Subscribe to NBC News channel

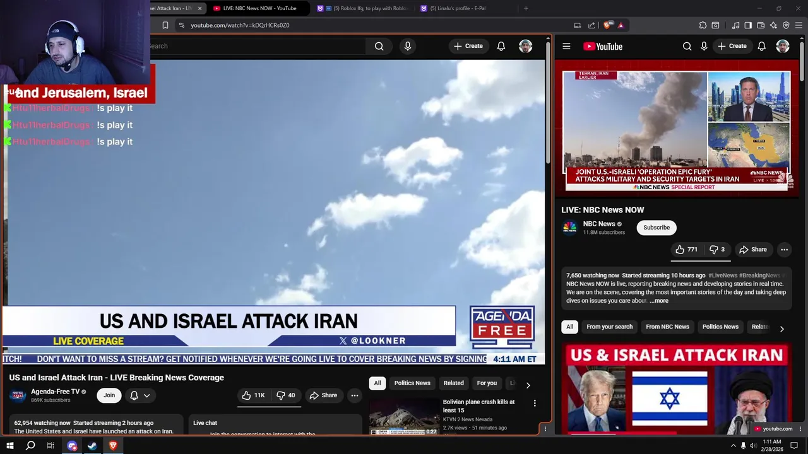coord(656,228)
